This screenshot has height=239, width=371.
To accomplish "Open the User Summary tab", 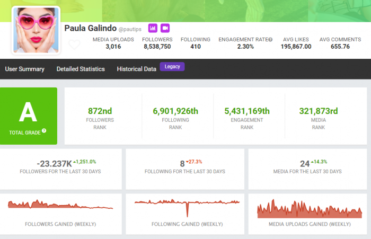I will 24,69.
